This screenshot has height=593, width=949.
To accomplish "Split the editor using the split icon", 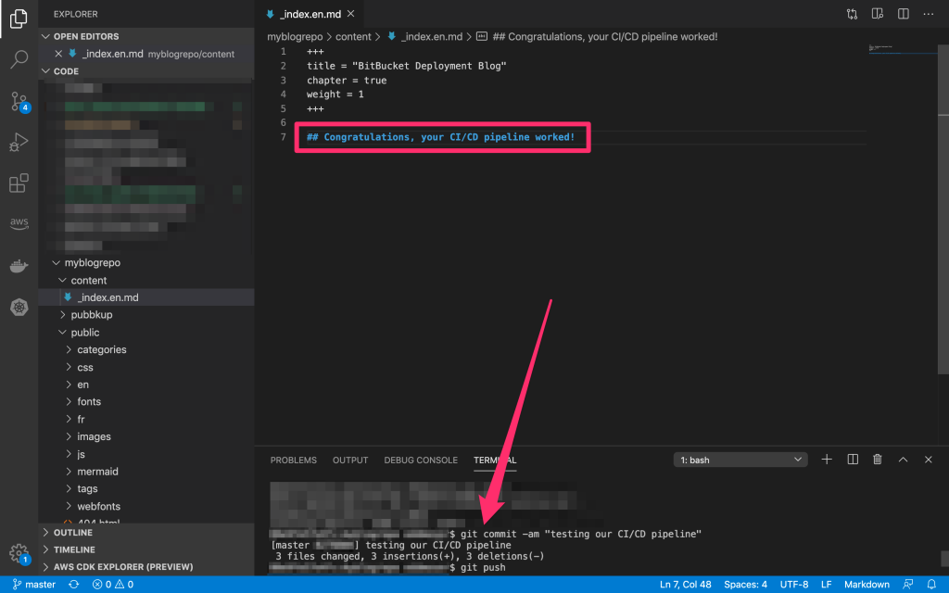I will tap(900, 14).
